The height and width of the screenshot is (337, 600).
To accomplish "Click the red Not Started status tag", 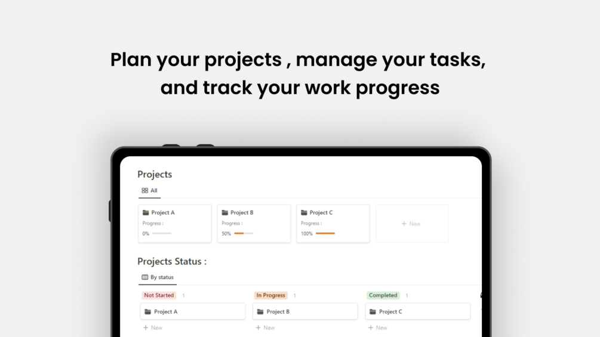I will pos(159,295).
